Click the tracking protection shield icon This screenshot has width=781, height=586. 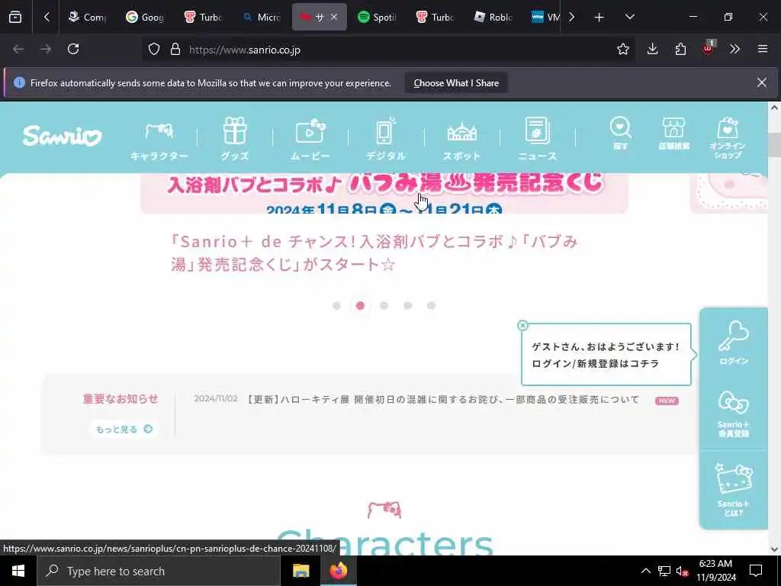[x=154, y=50]
